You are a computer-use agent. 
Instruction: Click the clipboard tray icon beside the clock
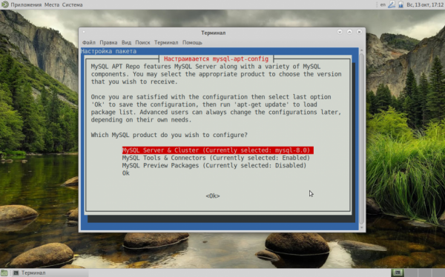(400, 4)
